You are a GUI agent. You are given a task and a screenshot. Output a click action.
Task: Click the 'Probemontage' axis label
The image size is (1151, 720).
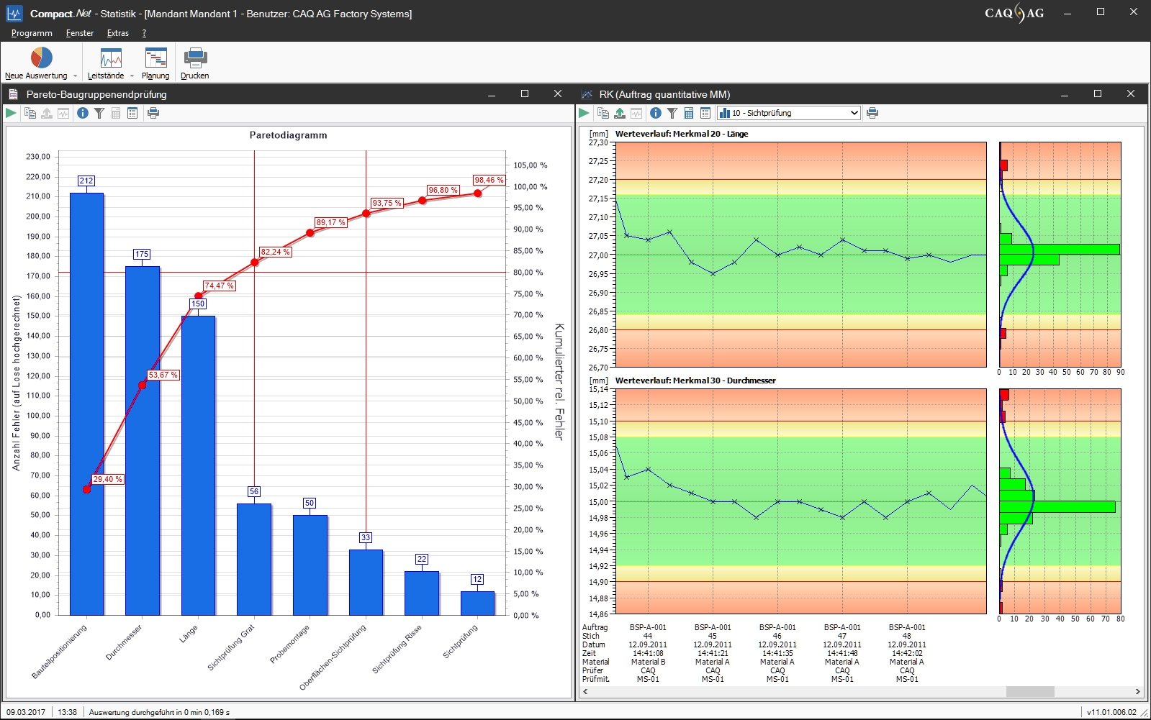point(290,644)
